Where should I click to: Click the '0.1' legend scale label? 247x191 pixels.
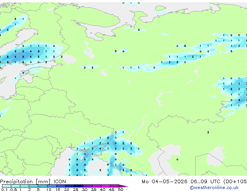(4, 189)
